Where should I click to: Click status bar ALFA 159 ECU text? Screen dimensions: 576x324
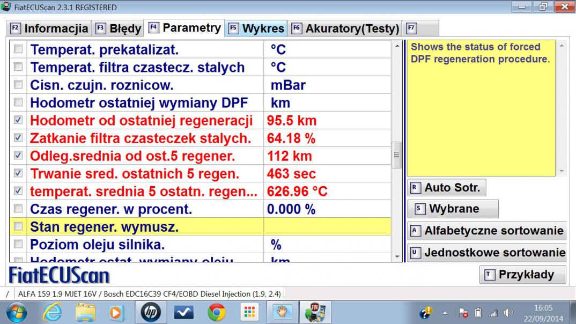(149, 294)
